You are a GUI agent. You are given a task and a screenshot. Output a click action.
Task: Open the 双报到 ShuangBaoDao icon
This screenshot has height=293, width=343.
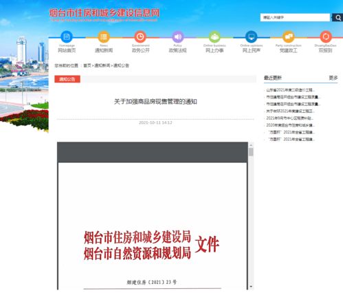pyautogui.click(x=326, y=36)
